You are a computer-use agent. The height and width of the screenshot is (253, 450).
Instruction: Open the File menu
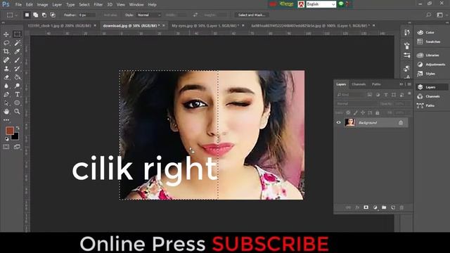[18, 5]
